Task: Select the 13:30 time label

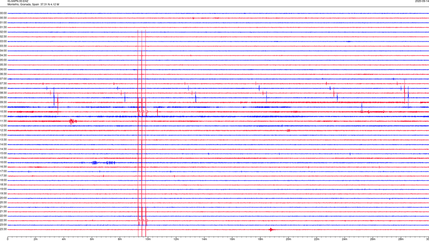Action: pos(3,140)
